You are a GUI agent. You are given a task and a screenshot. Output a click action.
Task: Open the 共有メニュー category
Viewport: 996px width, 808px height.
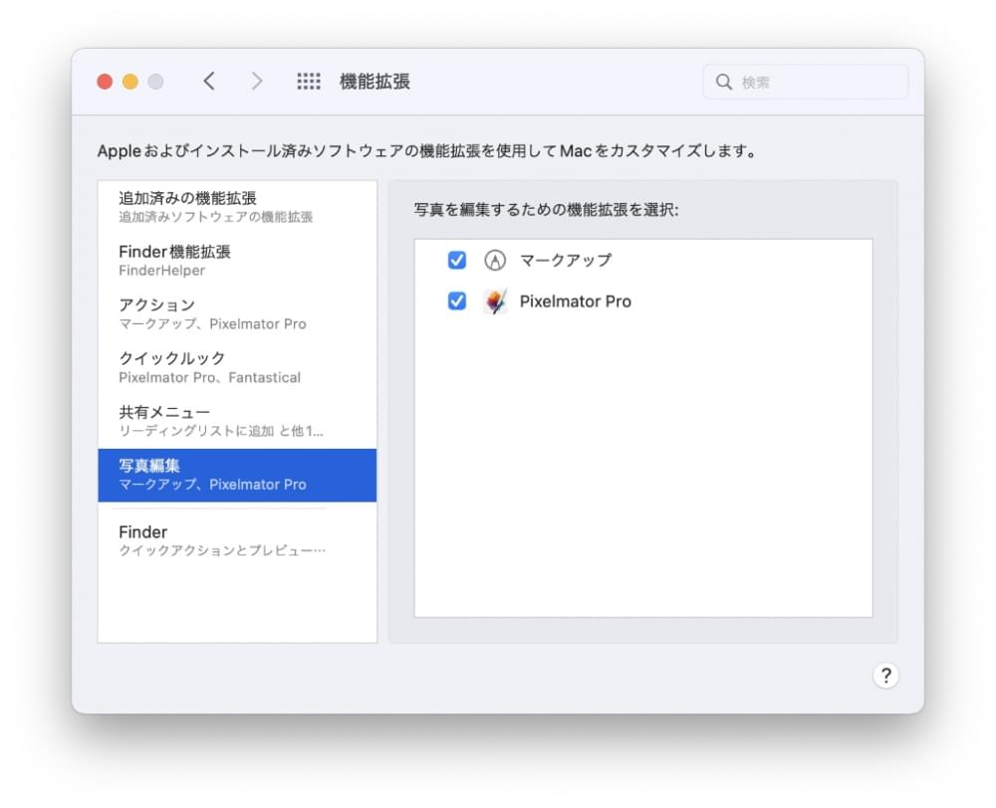tap(237, 421)
